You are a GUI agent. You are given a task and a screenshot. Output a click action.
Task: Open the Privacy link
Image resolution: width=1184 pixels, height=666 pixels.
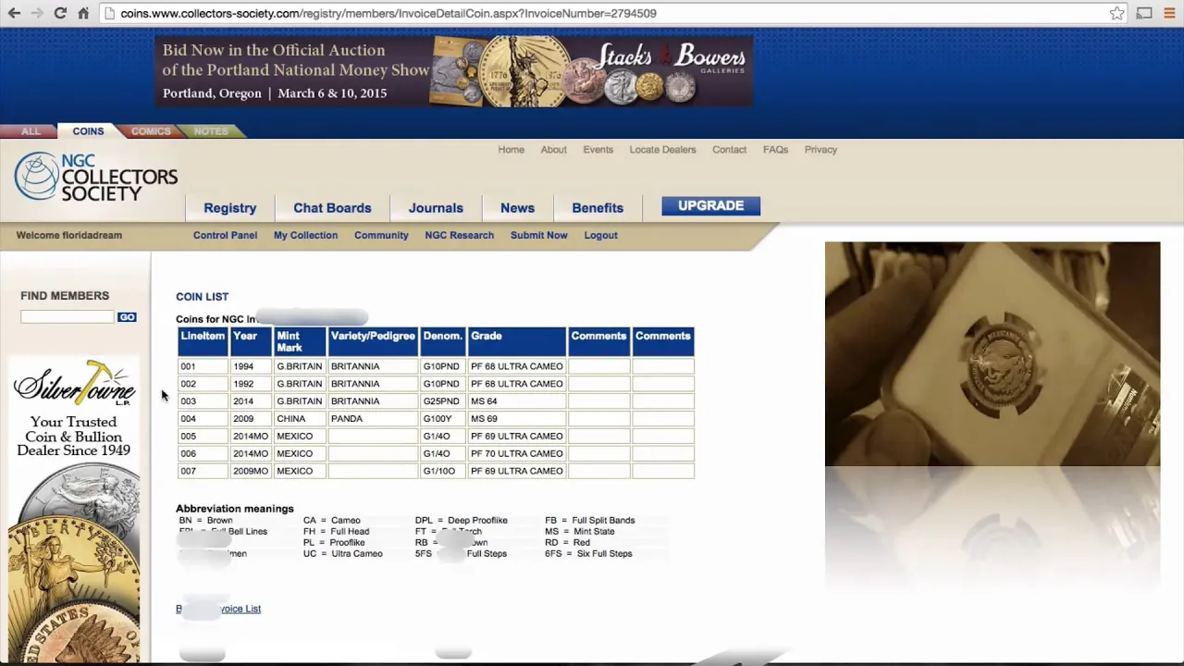click(x=820, y=150)
